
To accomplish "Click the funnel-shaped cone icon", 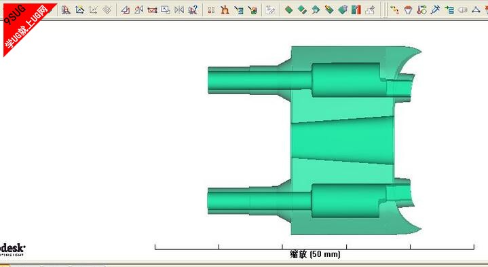I will coord(408,10).
